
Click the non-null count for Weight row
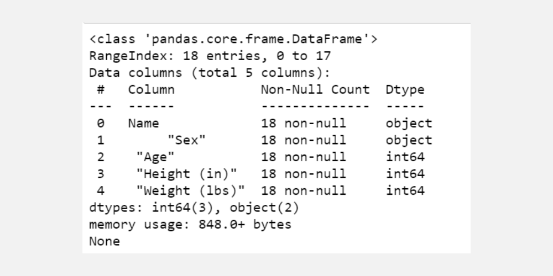pos(303,191)
